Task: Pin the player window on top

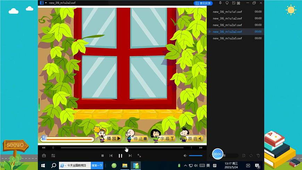Action: pos(220,3)
